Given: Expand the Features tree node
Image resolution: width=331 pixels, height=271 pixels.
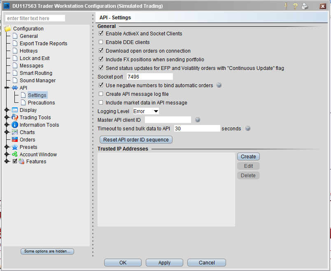Looking at the screenshot, I should (x=7, y=161).
